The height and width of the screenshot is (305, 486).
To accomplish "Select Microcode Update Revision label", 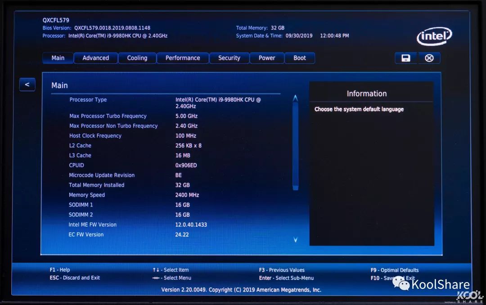I will coord(102,175).
